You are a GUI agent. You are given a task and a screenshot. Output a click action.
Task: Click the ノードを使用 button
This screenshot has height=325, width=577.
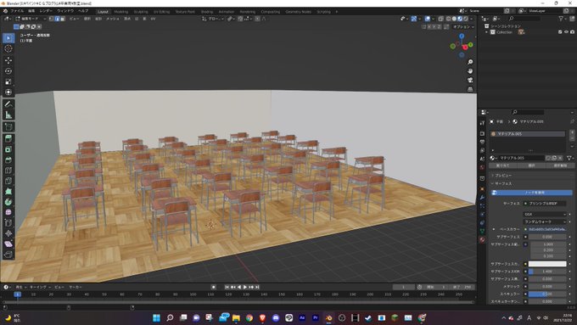click(x=532, y=193)
